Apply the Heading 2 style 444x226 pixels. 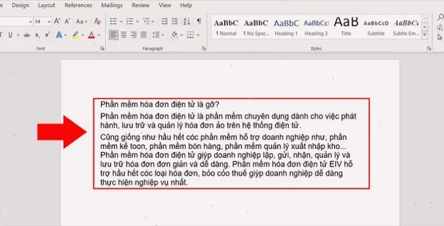point(316,28)
